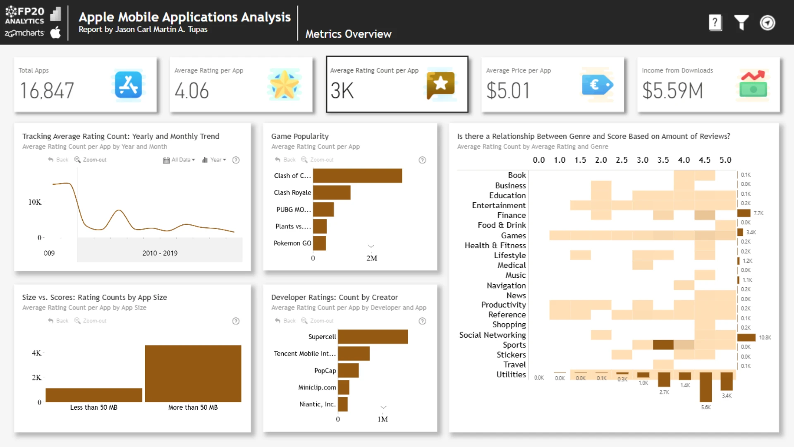Select the Average Rating Count per App card
794x447 pixels.
pyautogui.click(x=397, y=84)
